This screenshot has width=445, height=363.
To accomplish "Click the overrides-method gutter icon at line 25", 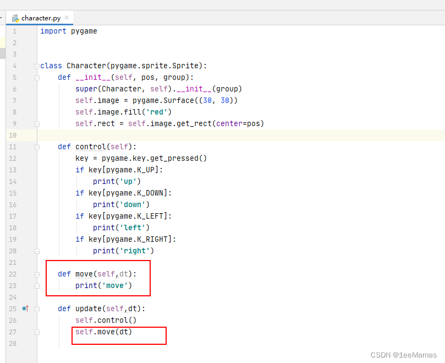I will click(25, 308).
